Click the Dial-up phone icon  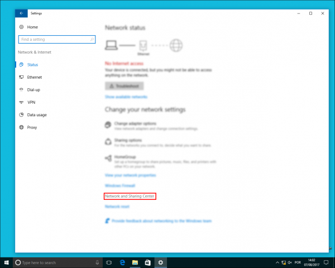[21, 90]
